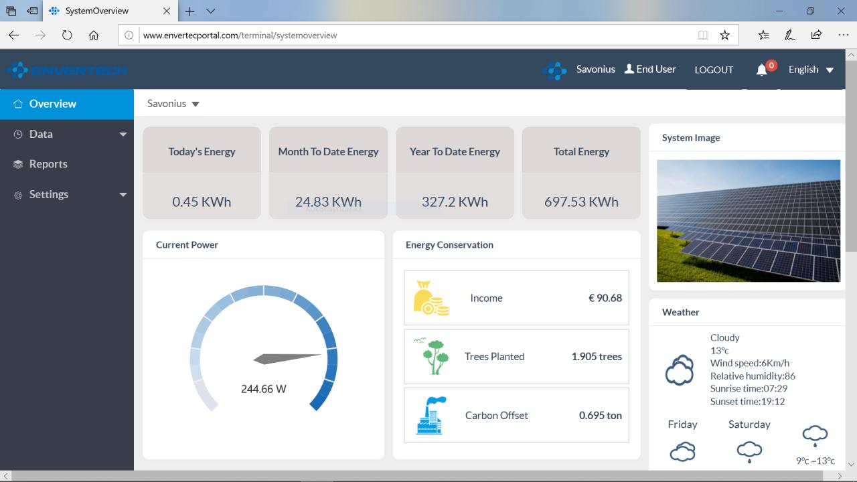Add page to favorites with star icon
857x482 pixels.
pyautogui.click(x=724, y=35)
